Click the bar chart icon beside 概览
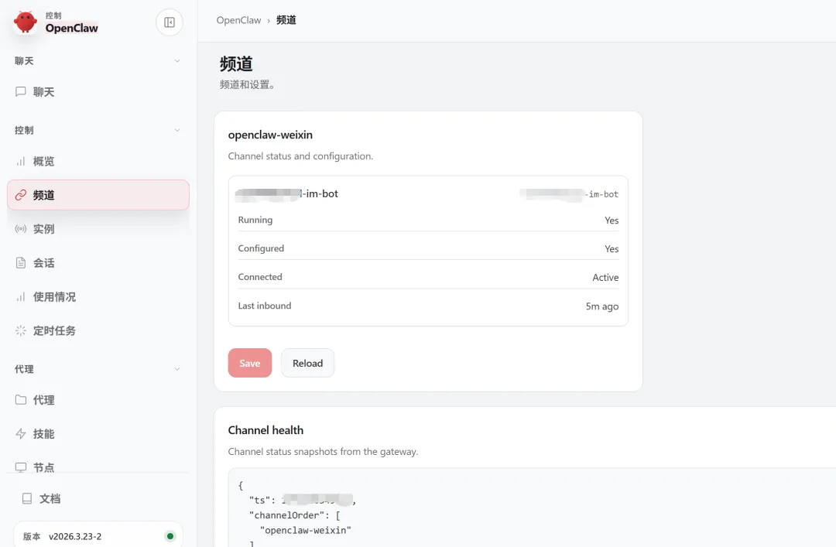The height and width of the screenshot is (547, 836). (21, 161)
